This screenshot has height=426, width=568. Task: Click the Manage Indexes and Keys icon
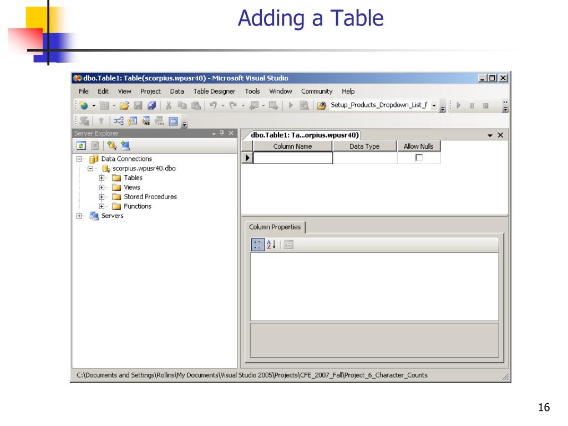(x=132, y=121)
